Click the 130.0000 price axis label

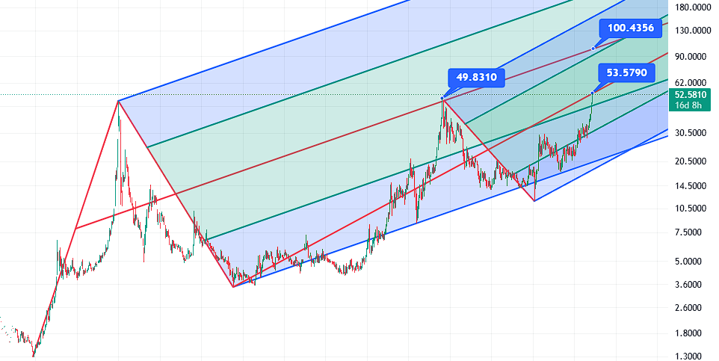[693, 31]
